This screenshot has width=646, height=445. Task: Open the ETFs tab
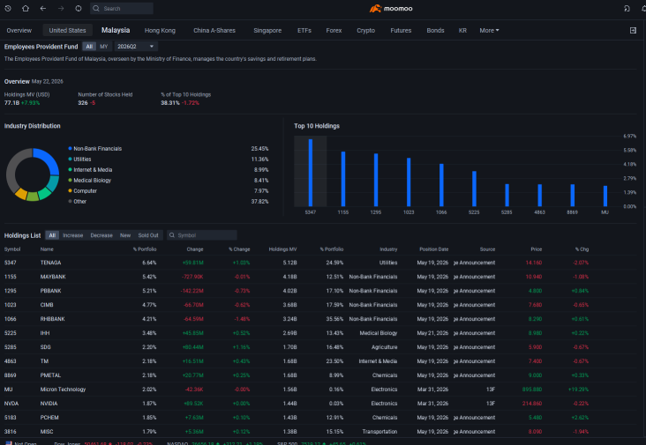click(x=304, y=31)
